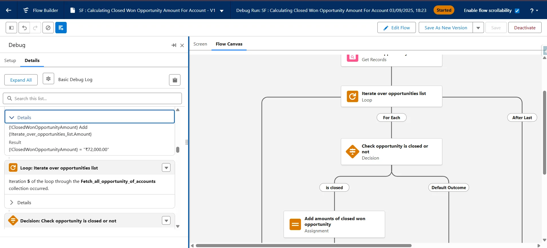Switch to the Screen tab
The image size is (547, 248).
pyautogui.click(x=200, y=44)
